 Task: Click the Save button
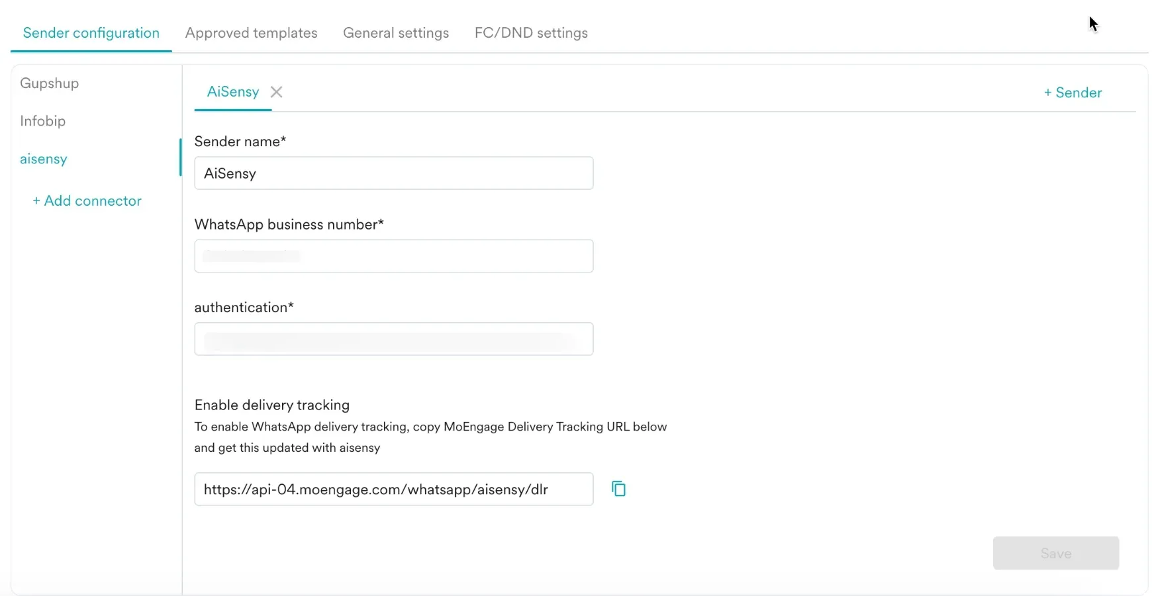coord(1056,553)
